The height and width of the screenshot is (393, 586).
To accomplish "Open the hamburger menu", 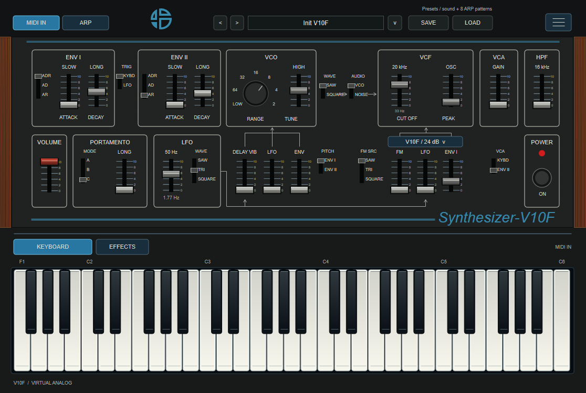I will (558, 23).
